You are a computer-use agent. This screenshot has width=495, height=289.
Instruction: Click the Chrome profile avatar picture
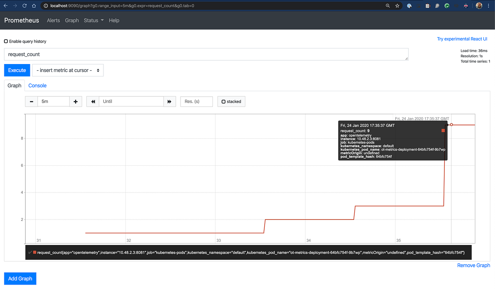479,5
